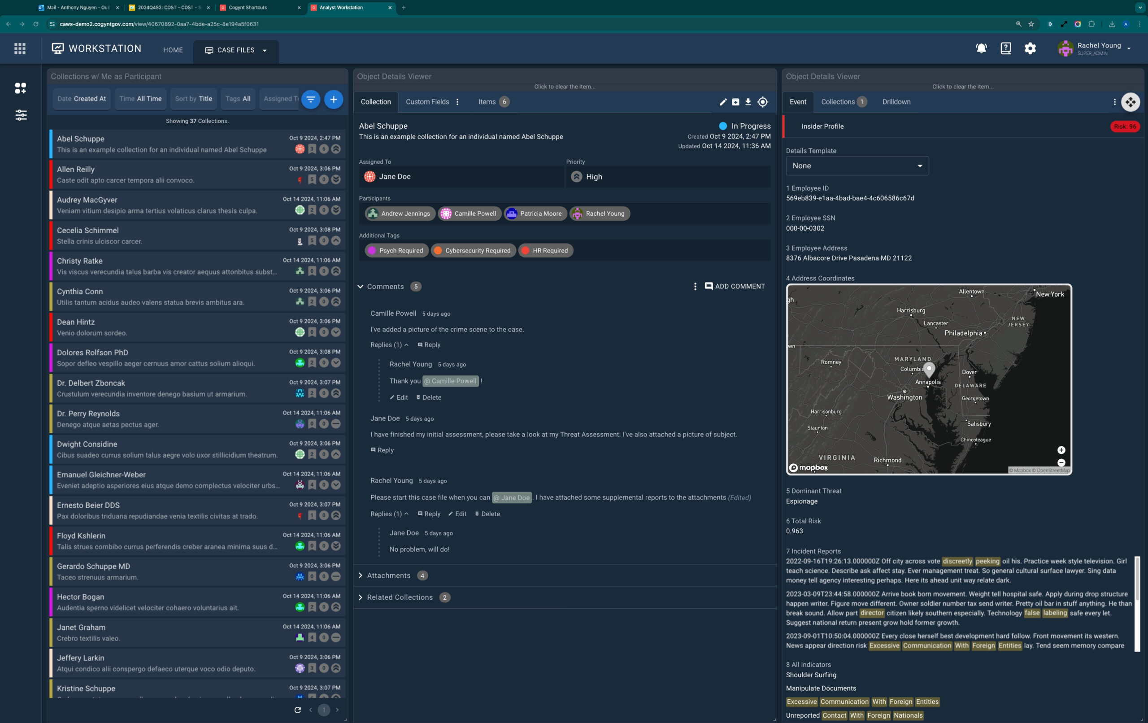Viewport: 1148px width, 723px height.
Task: Go to previous page of collections
Action: [x=310, y=710]
